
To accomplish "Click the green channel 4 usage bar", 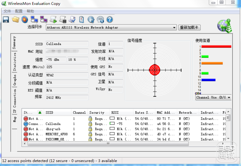I will (x=205, y=57).
